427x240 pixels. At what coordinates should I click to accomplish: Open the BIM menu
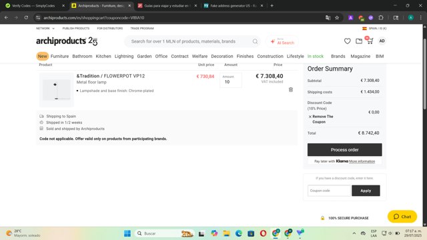point(380,56)
